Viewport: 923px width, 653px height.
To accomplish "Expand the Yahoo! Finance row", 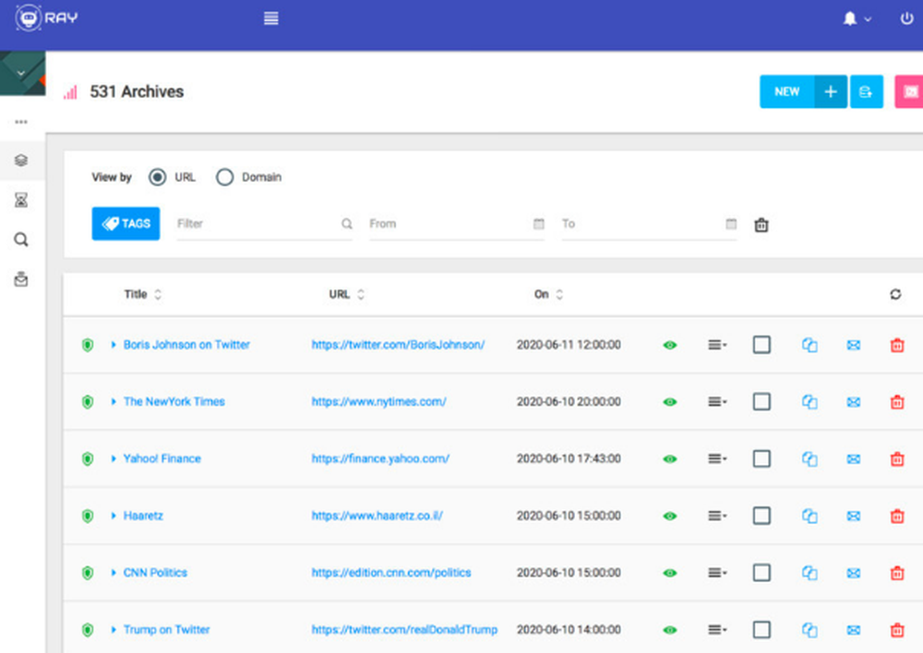I will click(x=114, y=459).
